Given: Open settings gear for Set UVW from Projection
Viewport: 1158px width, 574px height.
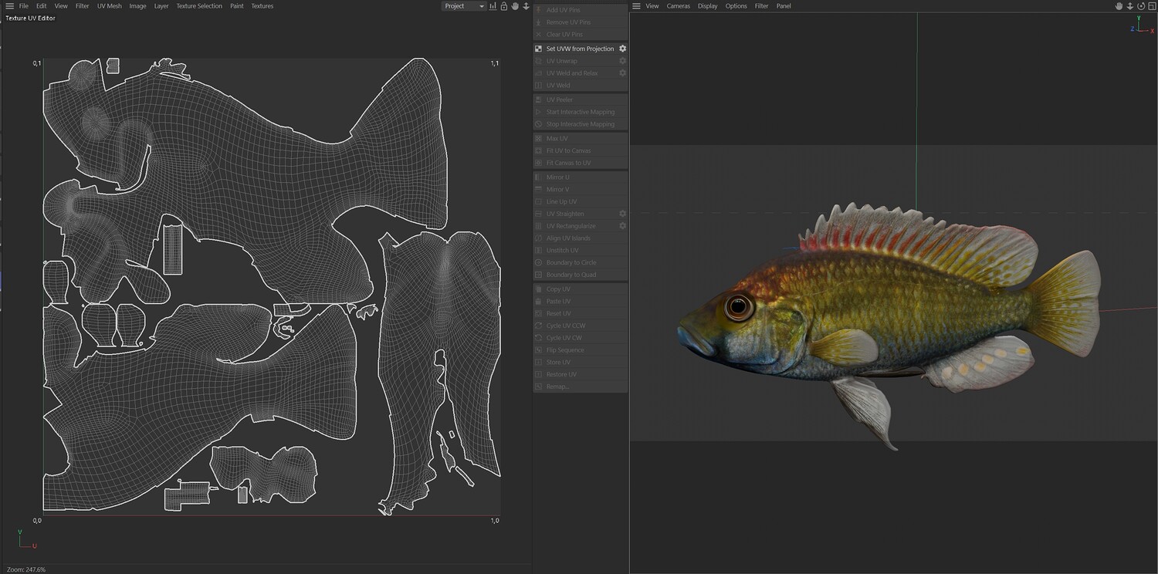Looking at the screenshot, I should point(622,49).
